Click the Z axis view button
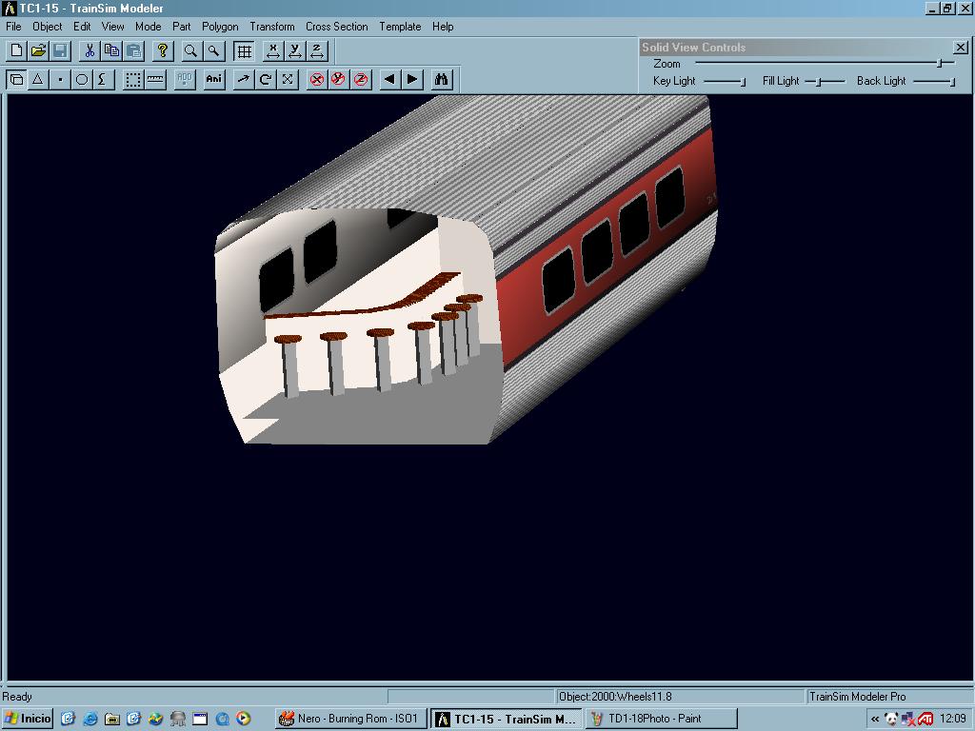Screen dimensions: 975x731 pos(317,50)
